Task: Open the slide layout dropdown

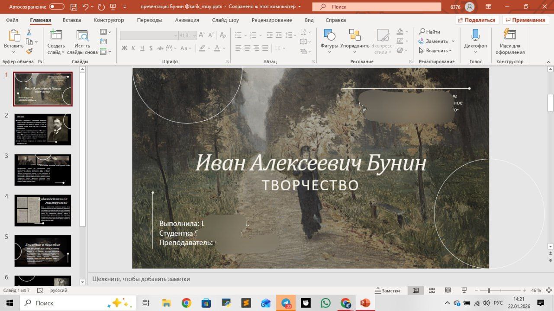Action: tap(106, 32)
